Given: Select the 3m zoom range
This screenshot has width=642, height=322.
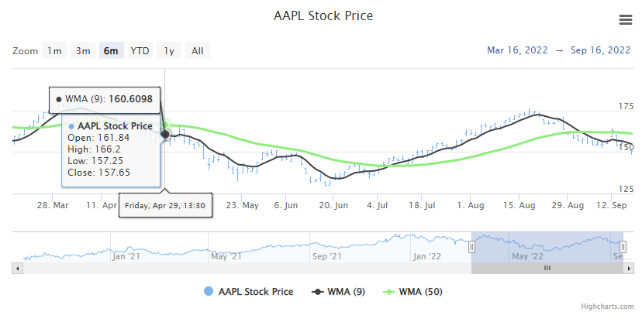Looking at the screenshot, I should 82,51.
